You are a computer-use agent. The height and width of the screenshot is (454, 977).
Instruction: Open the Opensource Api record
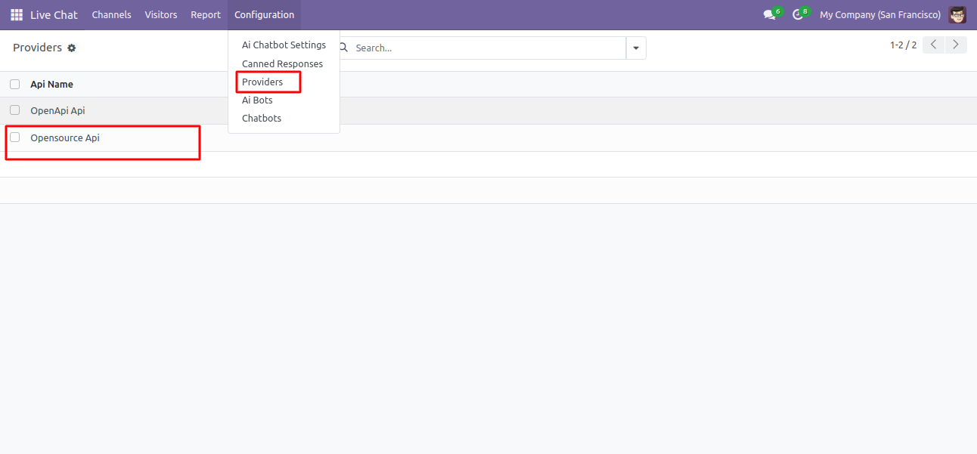65,138
